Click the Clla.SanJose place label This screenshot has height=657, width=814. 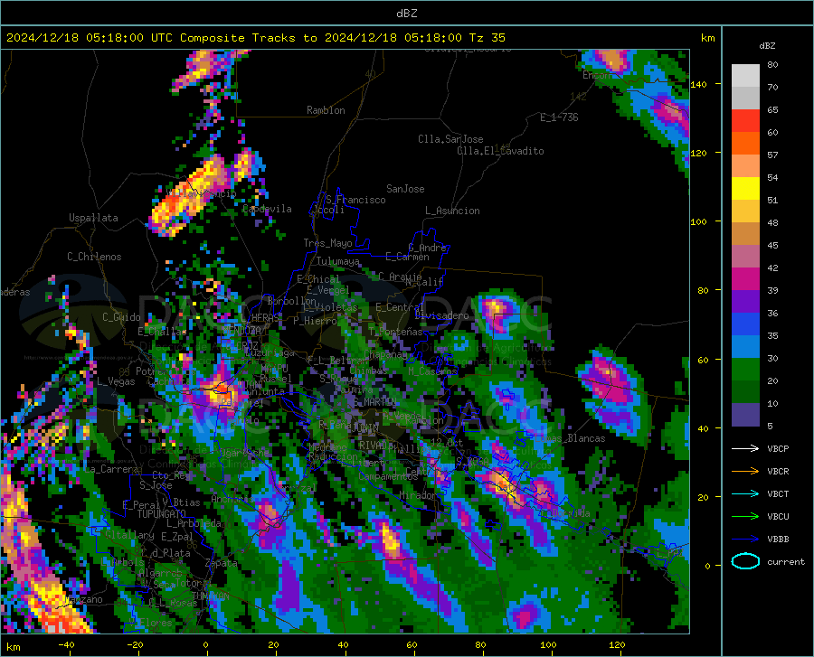[x=450, y=139]
